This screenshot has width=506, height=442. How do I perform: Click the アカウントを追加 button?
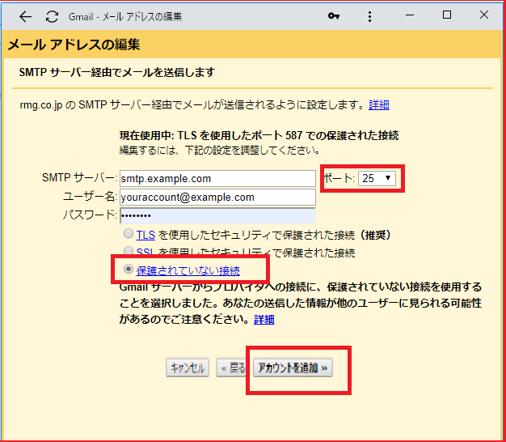[x=293, y=368]
